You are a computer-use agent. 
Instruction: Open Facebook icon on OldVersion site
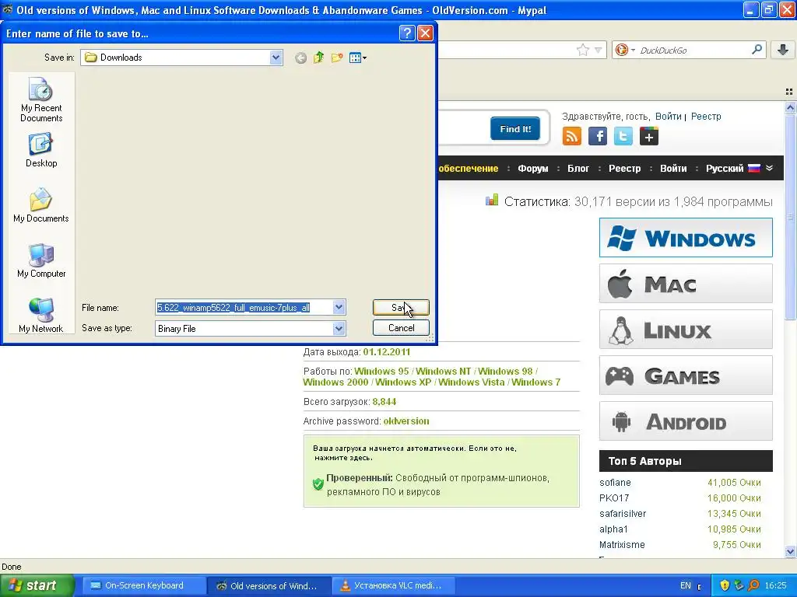click(x=598, y=136)
